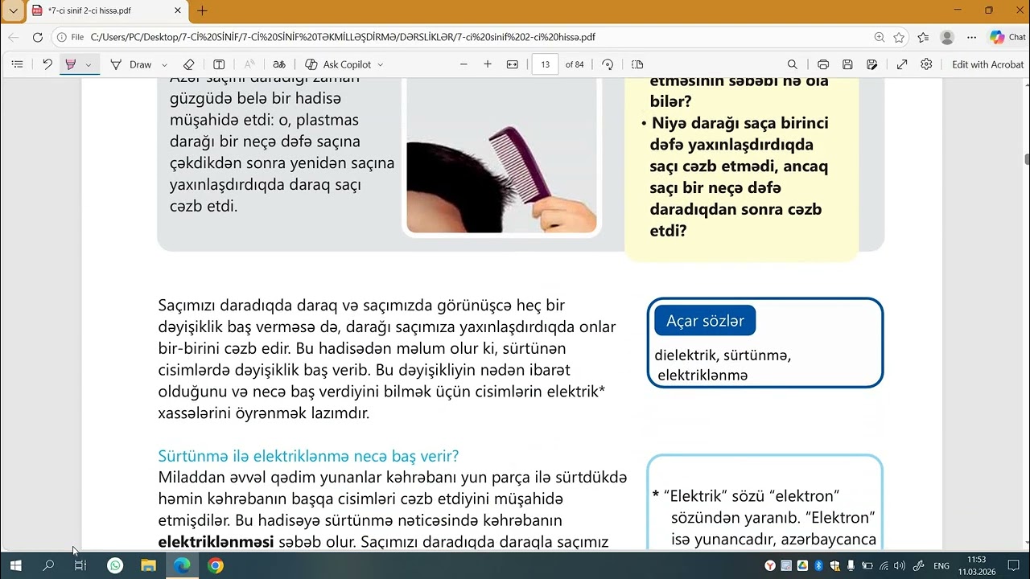Open the clock showing 11:53
Image resolution: width=1030 pixels, height=579 pixels.
click(x=977, y=565)
